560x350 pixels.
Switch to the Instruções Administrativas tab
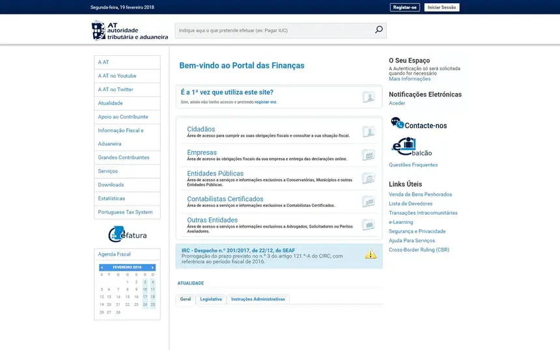pyautogui.click(x=258, y=299)
